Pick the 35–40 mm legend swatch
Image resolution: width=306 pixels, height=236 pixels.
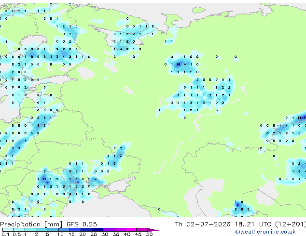click(120, 230)
